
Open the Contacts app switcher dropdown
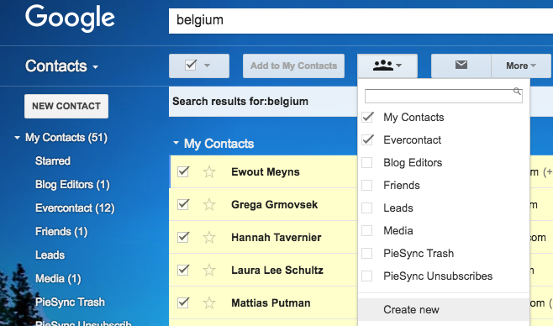click(x=61, y=66)
